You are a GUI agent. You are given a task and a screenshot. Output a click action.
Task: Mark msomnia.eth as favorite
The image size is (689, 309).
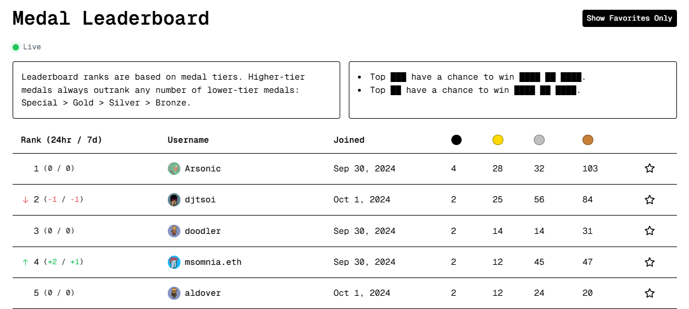tap(649, 262)
